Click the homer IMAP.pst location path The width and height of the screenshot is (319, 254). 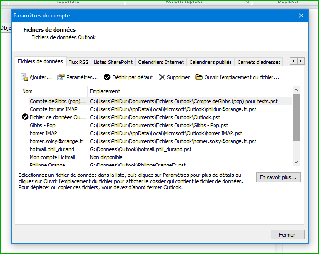click(x=166, y=133)
